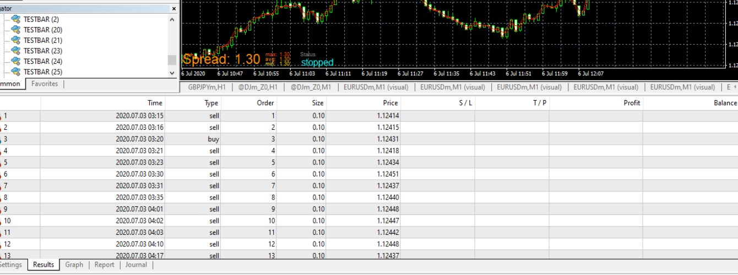Screen dimensions: 738x275
Task: Select order 3 buy row
Action: point(369,139)
